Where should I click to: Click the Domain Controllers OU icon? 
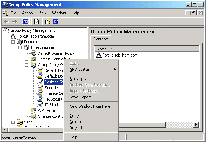(x=33, y=59)
